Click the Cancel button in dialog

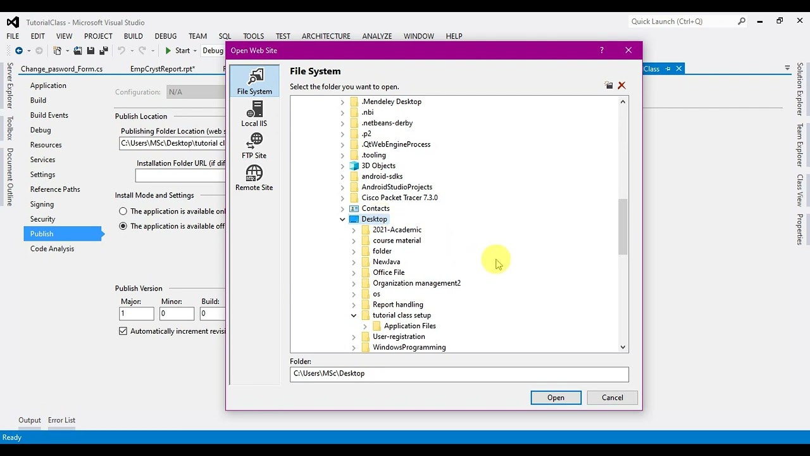tap(612, 398)
